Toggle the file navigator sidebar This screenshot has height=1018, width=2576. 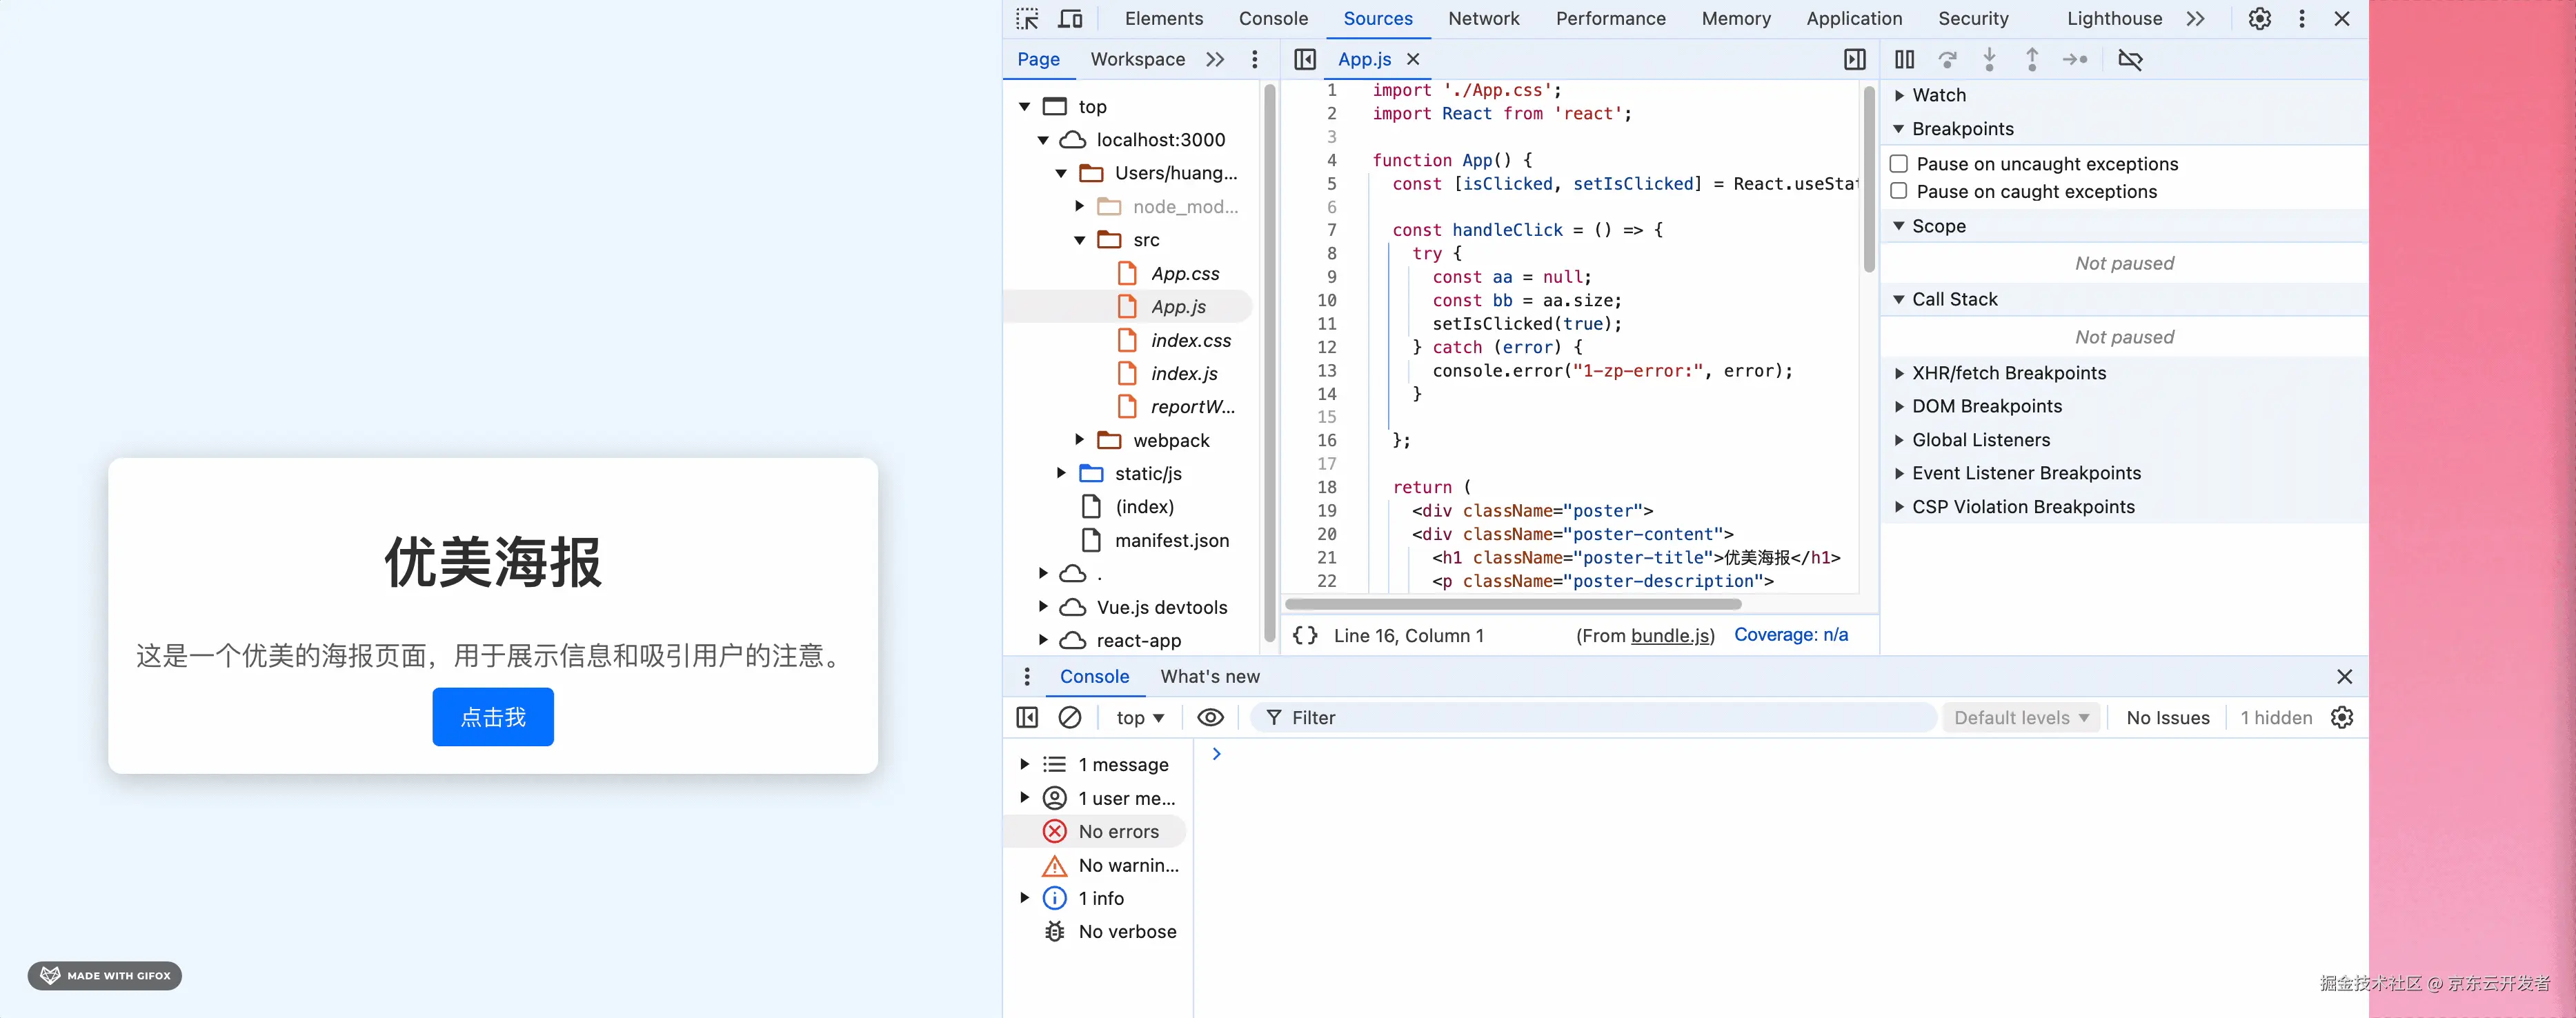[1304, 60]
